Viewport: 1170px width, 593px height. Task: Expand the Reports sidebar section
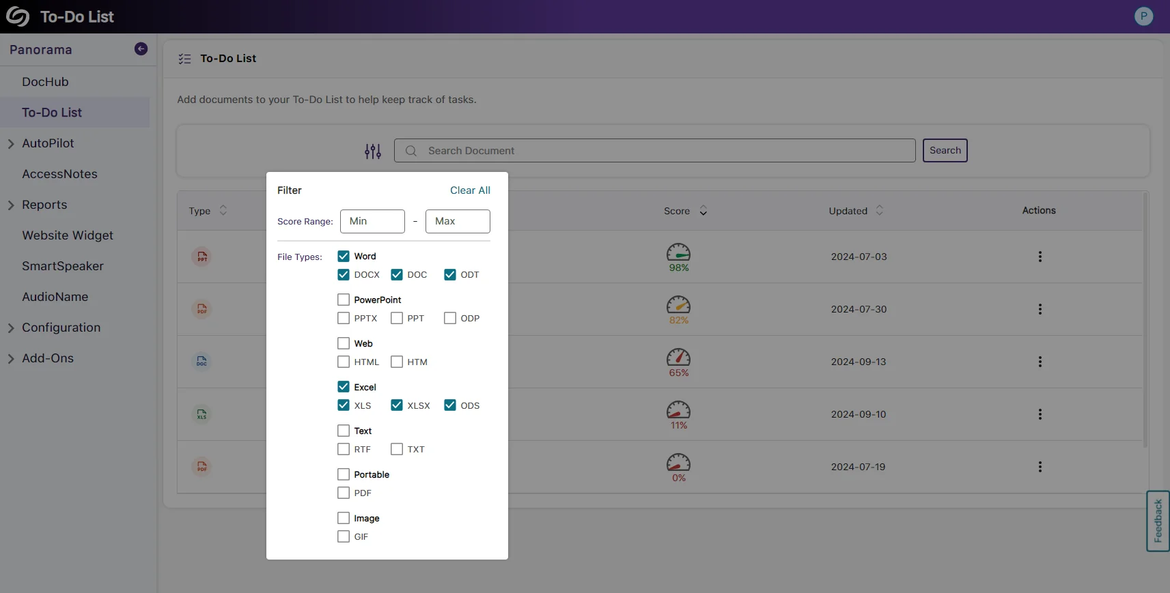[11, 205]
